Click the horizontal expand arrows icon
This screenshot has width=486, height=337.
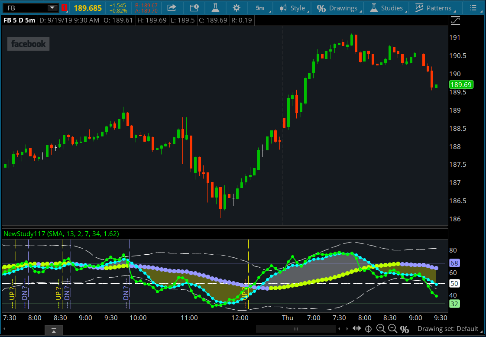click(x=356, y=329)
